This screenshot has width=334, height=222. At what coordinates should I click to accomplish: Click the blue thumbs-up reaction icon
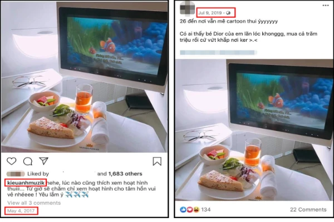tap(183, 210)
